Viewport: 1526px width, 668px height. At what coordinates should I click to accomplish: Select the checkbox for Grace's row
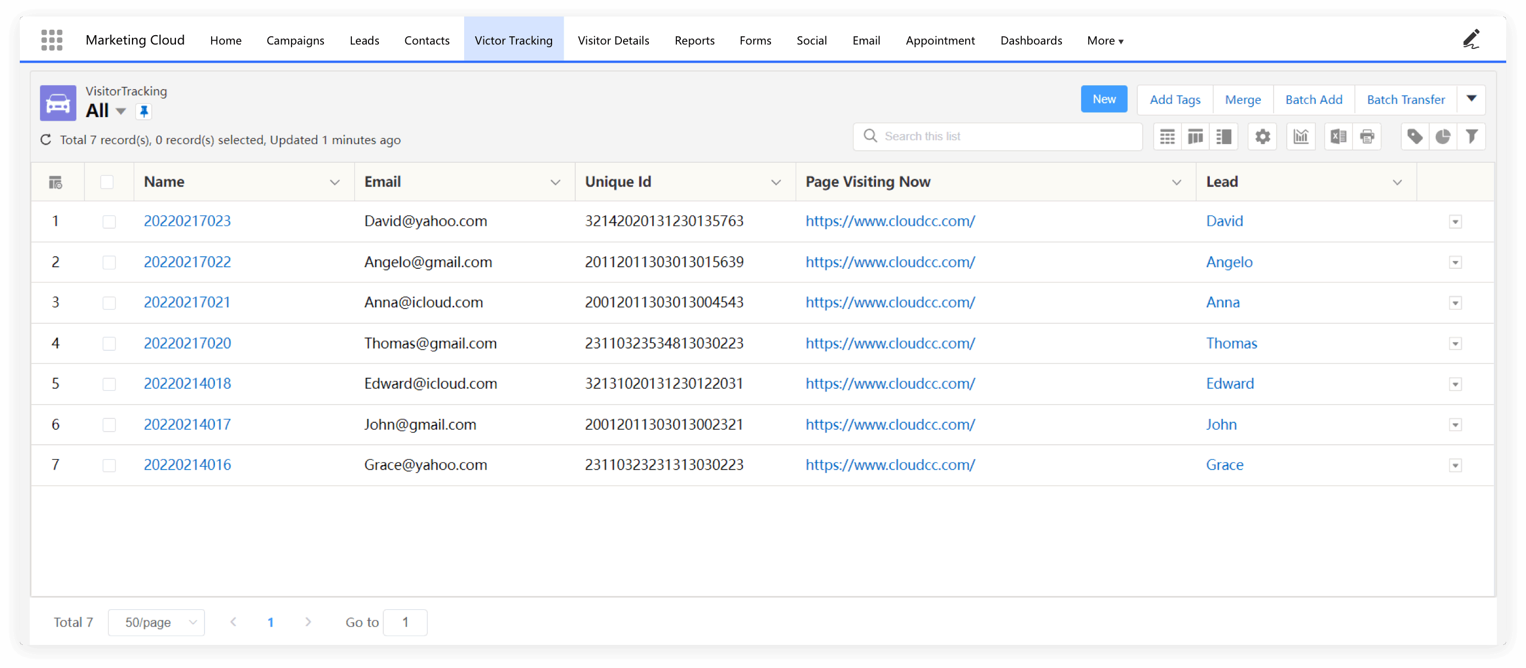(x=109, y=466)
